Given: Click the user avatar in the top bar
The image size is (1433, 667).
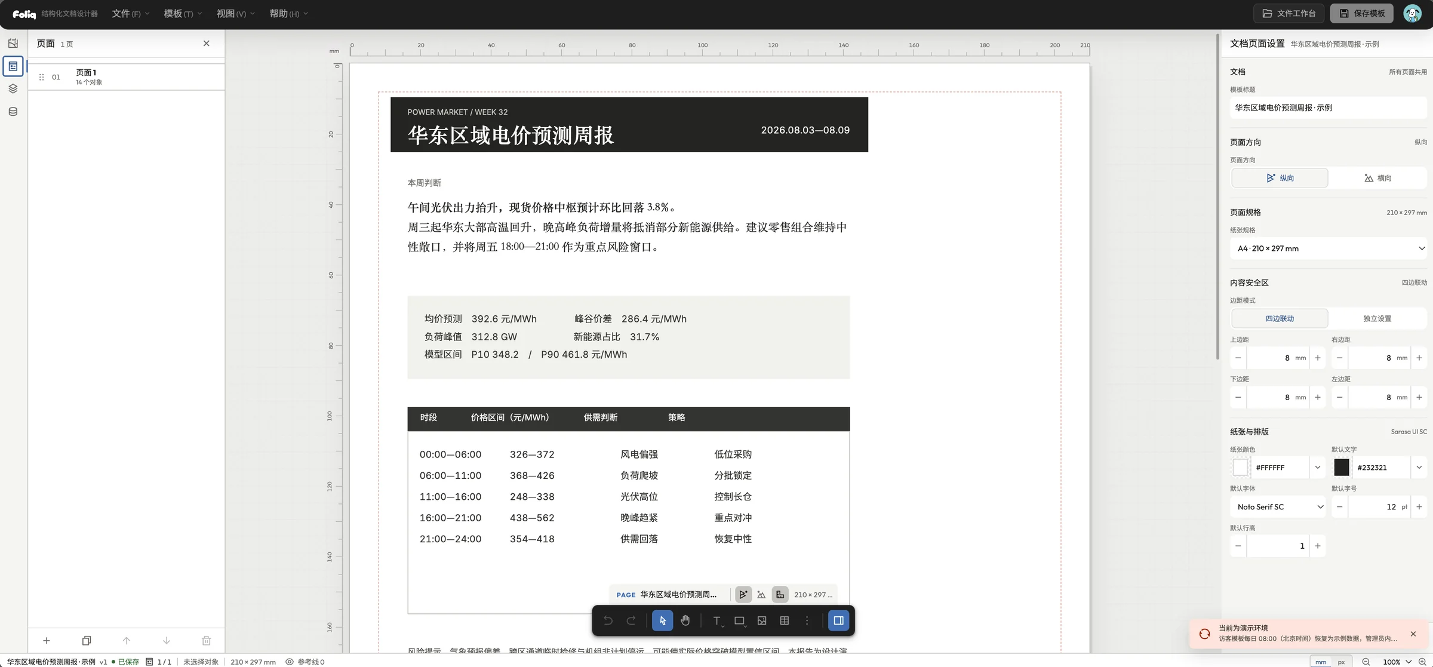Looking at the screenshot, I should [1412, 13].
